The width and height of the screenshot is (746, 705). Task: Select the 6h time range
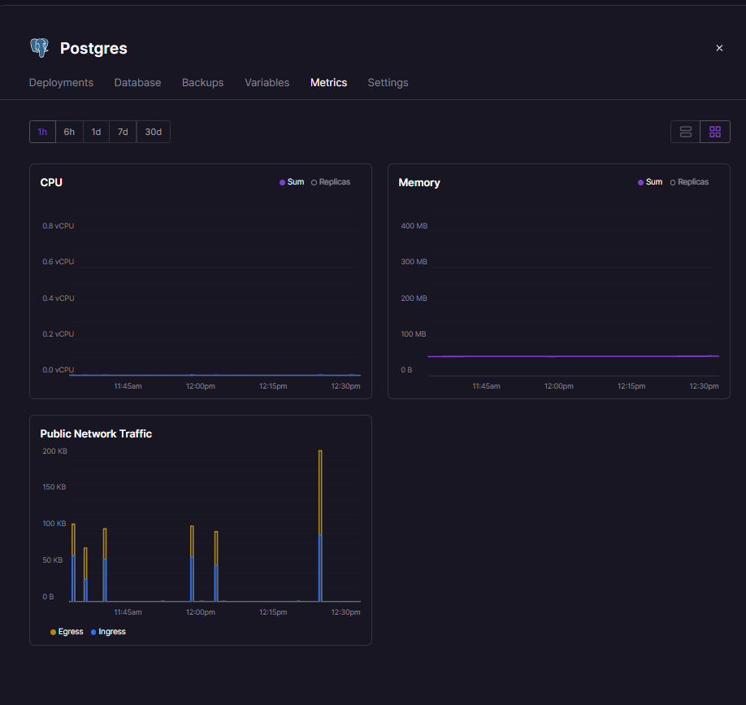(x=69, y=132)
